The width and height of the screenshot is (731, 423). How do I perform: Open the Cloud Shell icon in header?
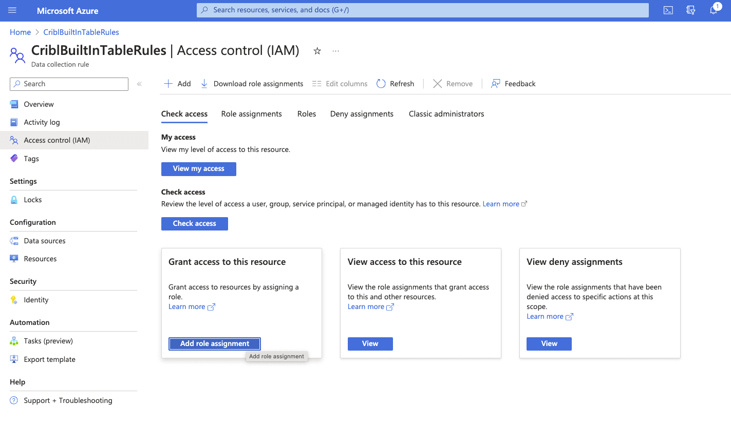pyautogui.click(x=668, y=10)
